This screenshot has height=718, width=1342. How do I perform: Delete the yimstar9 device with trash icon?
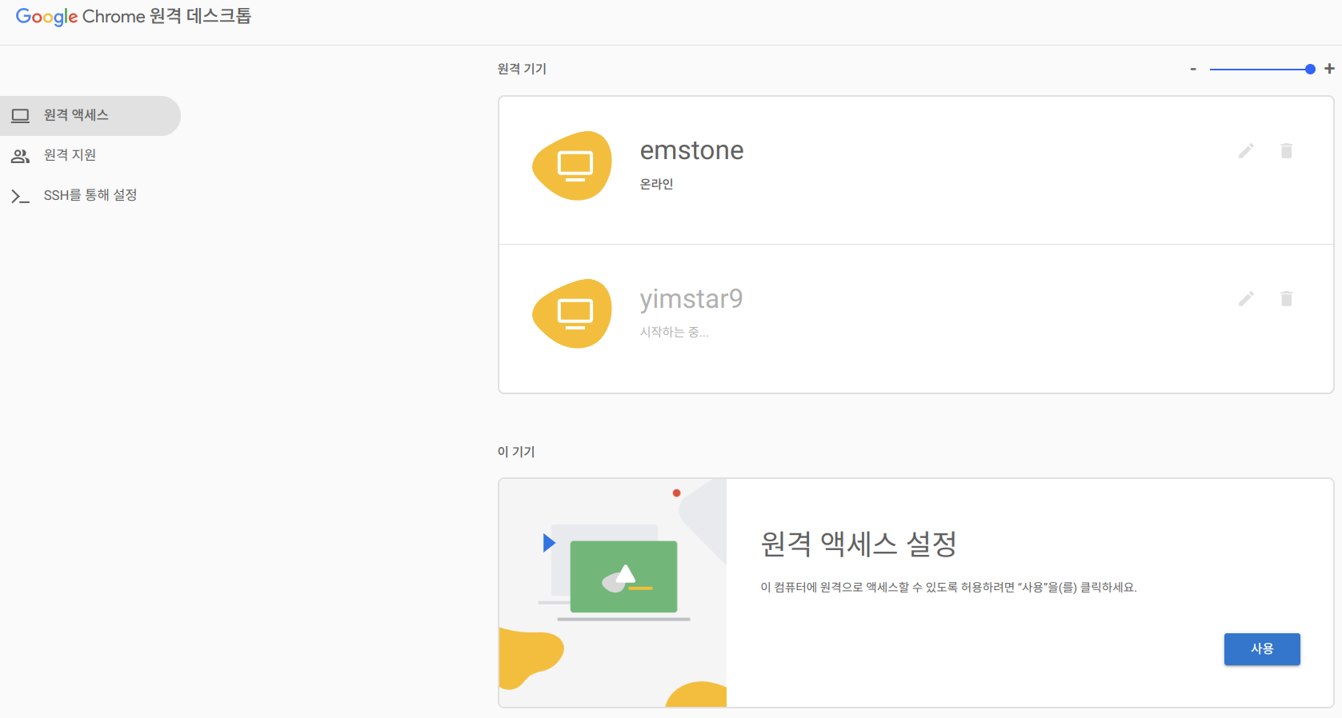pyautogui.click(x=1286, y=298)
